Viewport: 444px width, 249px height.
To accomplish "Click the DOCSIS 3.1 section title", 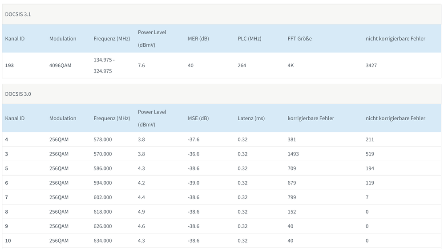I will pyautogui.click(x=18, y=14).
